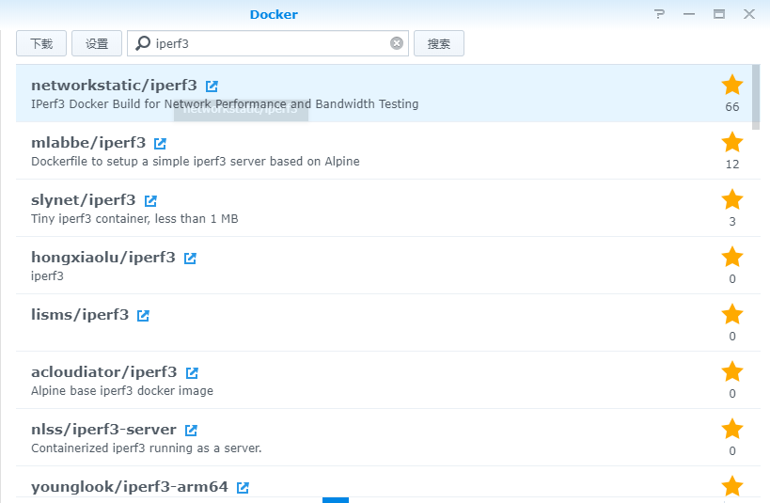The width and height of the screenshot is (770, 503).
Task: Open external link for mlabbe/iperf3
Action: click(x=160, y=144)
